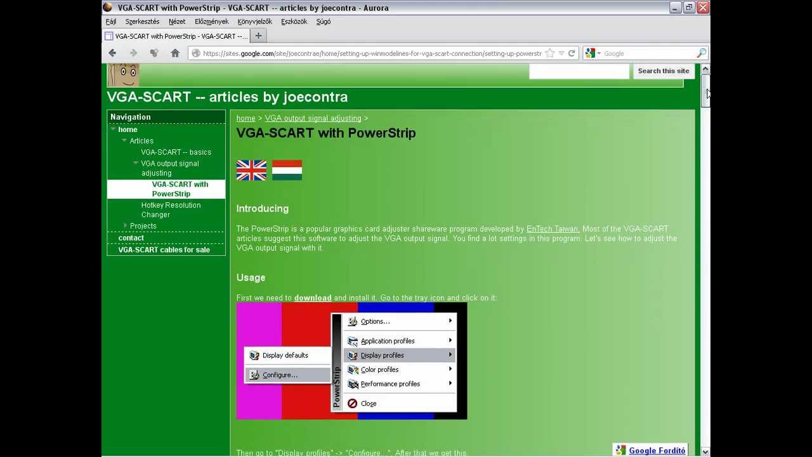Image resolution: width=812 pixels, height=457 pixels.
Task: Click the VGA output signal adjusting breadcrumb
Action: (313, 118)
